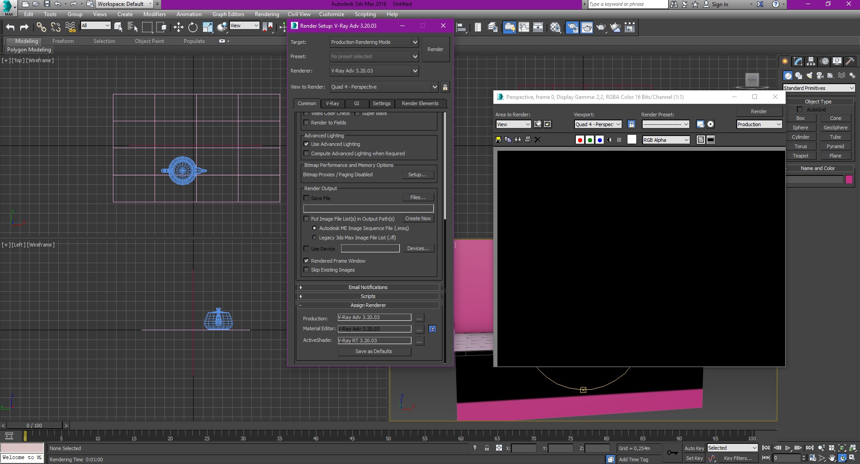Select the Lights category in Create panel
This screenshot has height=464, width=860.
(809, 76)
